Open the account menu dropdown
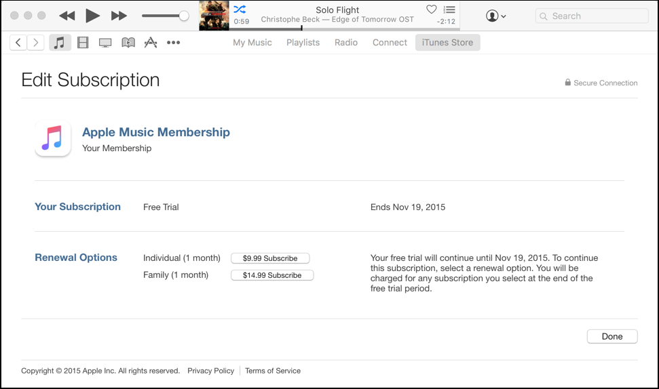The image size is (659, 389). pos(496,16)
